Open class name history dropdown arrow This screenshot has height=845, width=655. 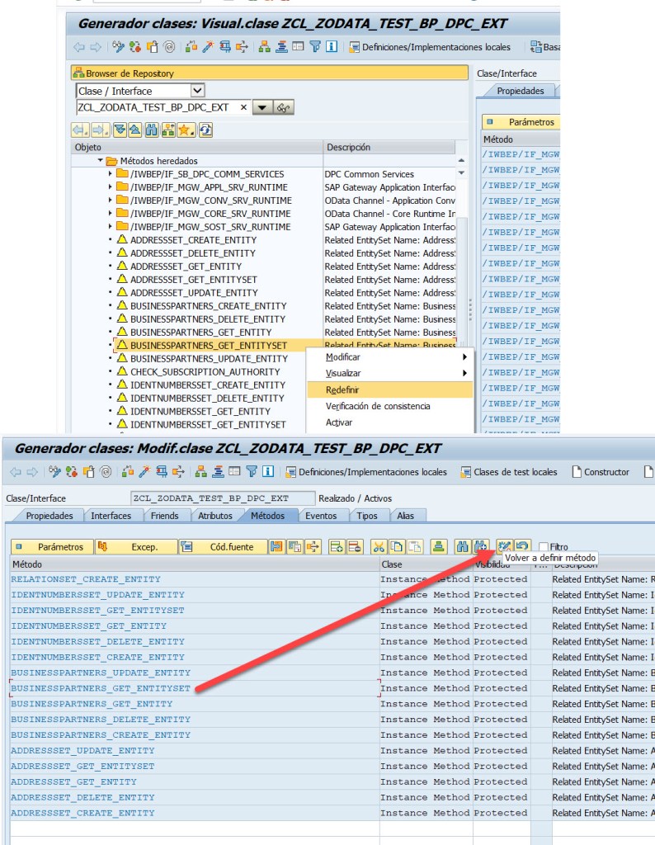pos(262,108)
